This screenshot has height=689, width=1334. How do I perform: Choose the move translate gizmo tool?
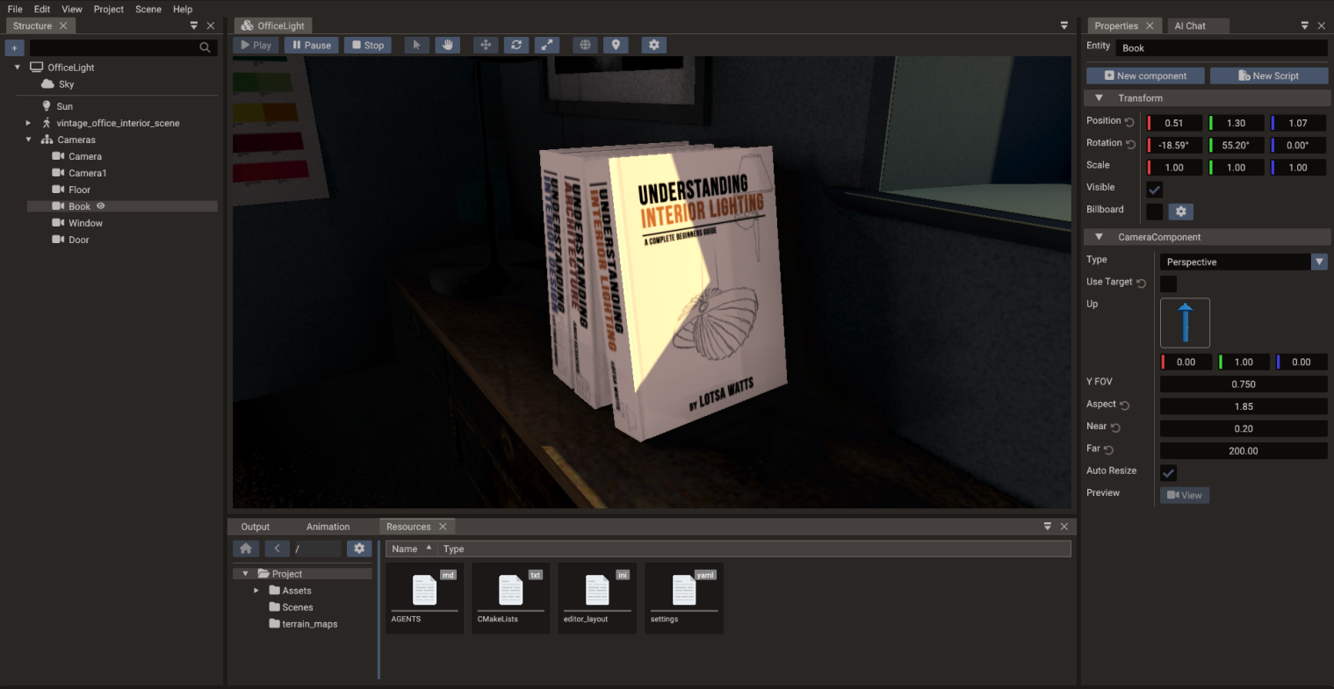pyautogui.click(x=485, y=45)
